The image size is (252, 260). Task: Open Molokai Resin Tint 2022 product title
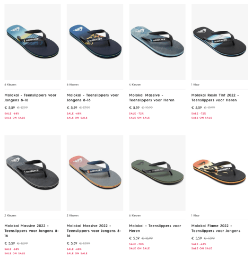coord(215,98)
